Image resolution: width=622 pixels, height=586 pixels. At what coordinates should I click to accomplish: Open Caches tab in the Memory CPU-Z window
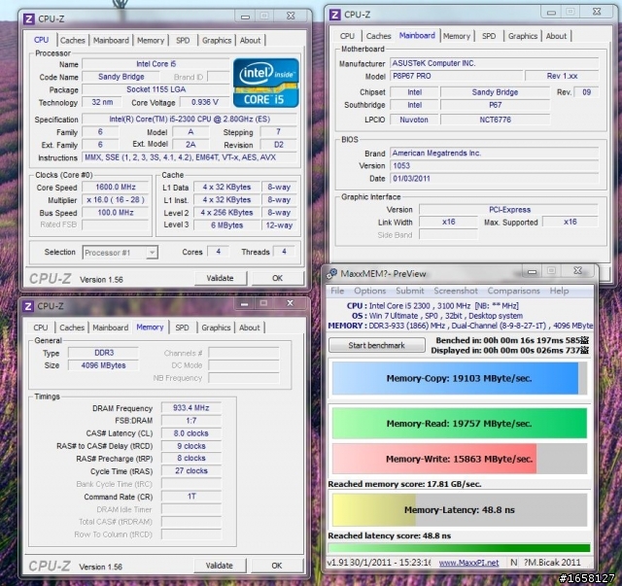coord(71,327)
